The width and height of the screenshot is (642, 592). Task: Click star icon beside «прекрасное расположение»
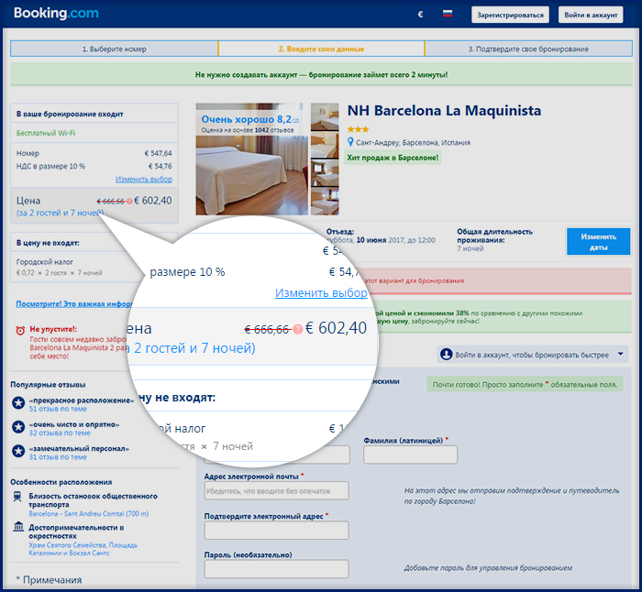[18, 403]
